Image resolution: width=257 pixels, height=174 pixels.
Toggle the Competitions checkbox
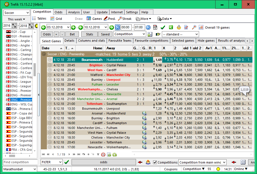click(155, 162)
